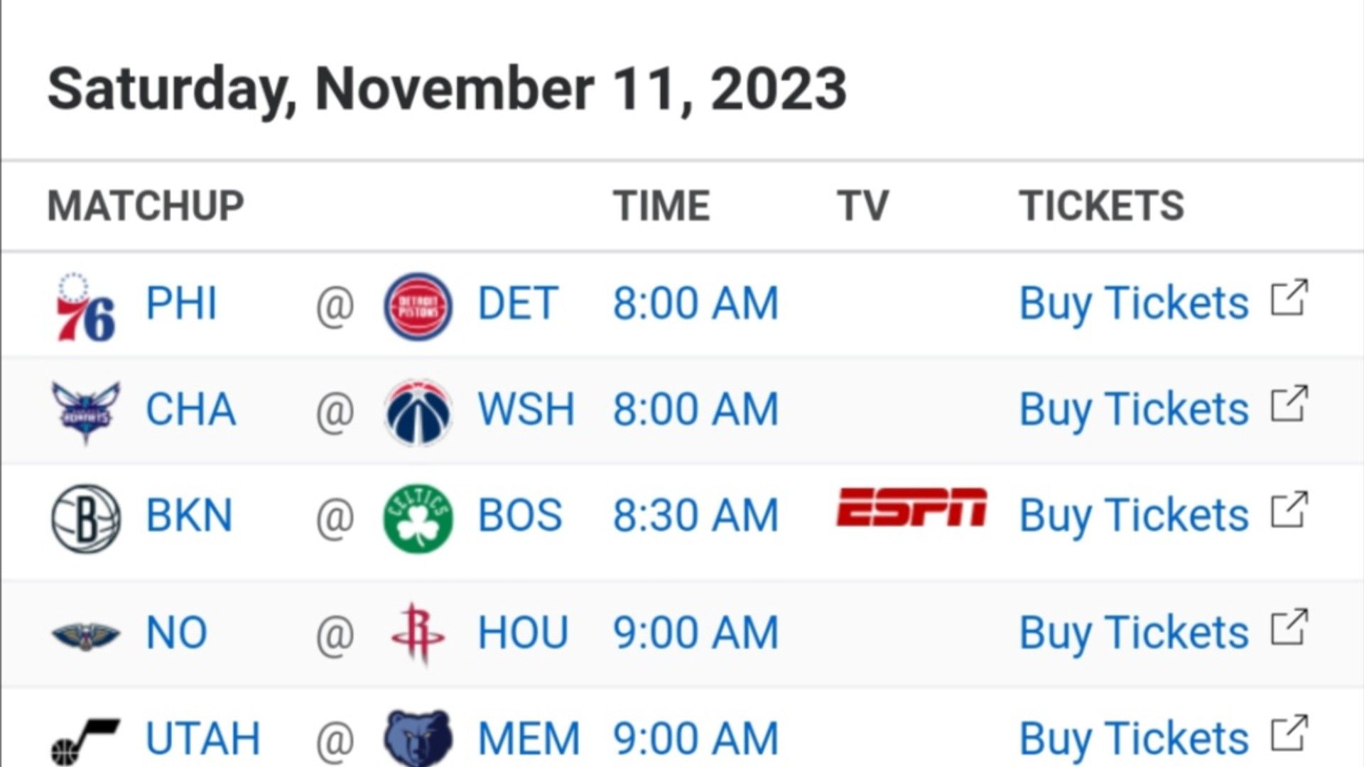Buy Tickets for NO at HOU
This screenshot has height=767, width=1364.
[1164, 633]
